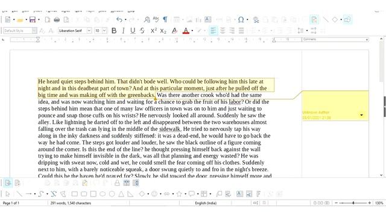This screenshot has width=386, height=217.
Task: Adjust the zoom slider handle
Action: coord(353,203)
